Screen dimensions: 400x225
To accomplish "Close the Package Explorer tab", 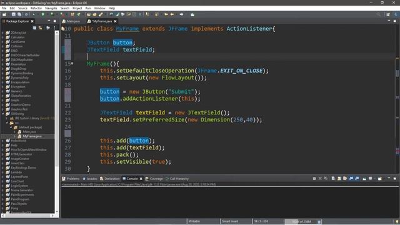I will coord(32,21).
